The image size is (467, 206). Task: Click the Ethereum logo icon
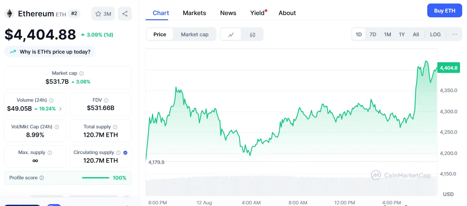pyautogui.click(x=9, y=13)
